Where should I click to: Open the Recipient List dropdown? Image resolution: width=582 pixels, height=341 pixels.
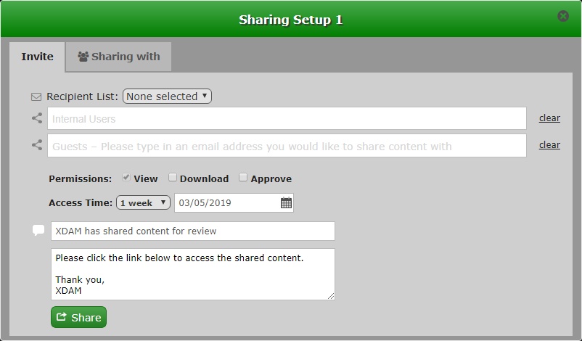167,96
